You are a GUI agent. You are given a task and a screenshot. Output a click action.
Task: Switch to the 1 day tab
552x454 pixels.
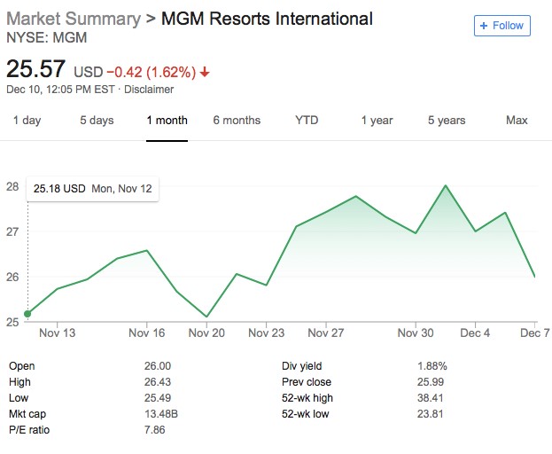[27, 121]
